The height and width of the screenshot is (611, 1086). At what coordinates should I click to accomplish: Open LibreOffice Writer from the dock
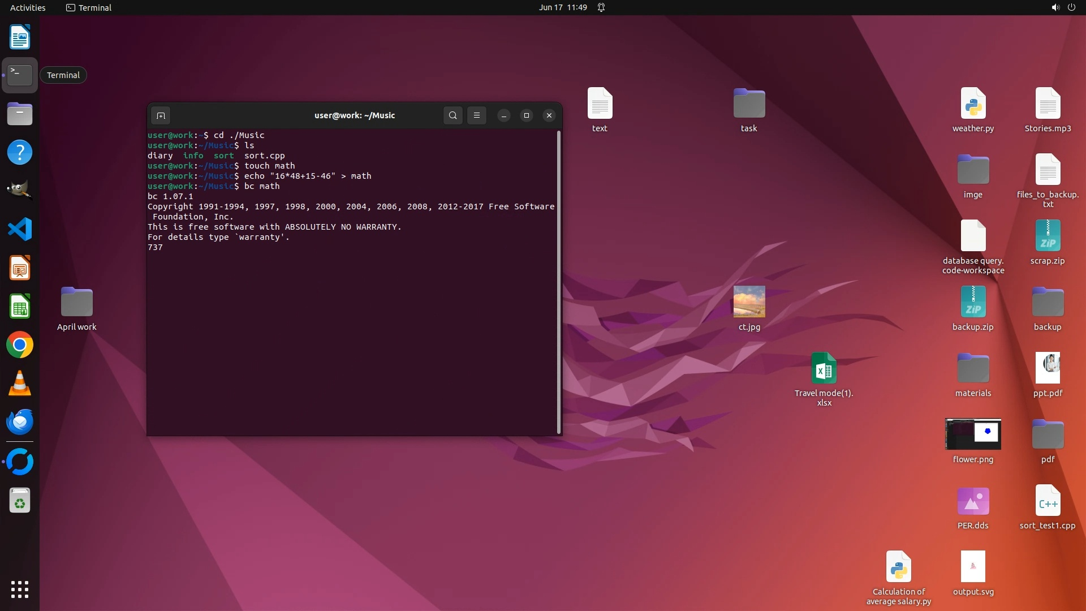[20, 37]
